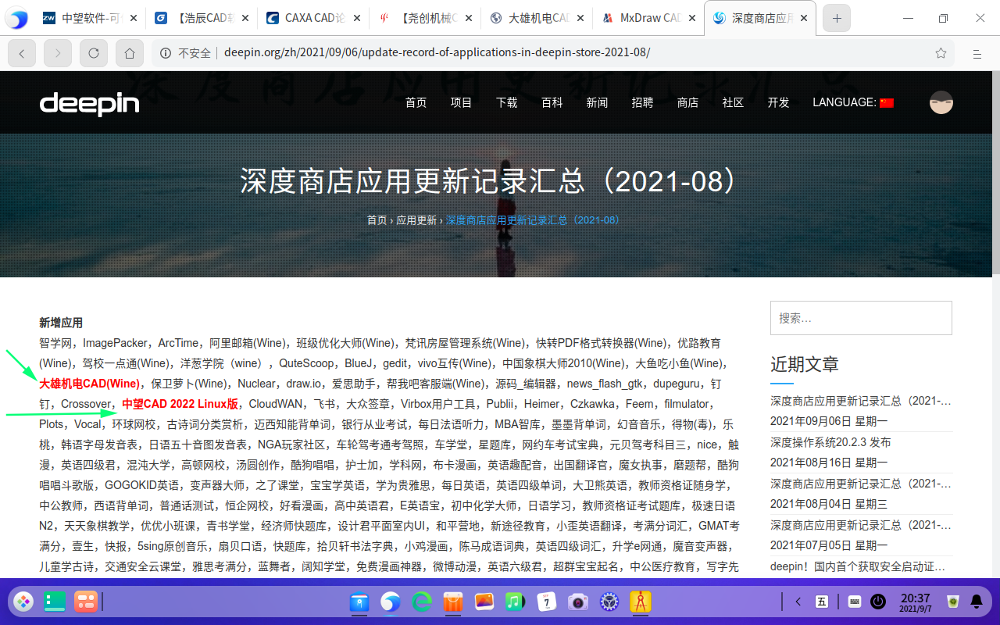This screenshot has width=1000, height=625.
Task: Open the 下载 navigation menu item
Action: click(x=506, y=102)
